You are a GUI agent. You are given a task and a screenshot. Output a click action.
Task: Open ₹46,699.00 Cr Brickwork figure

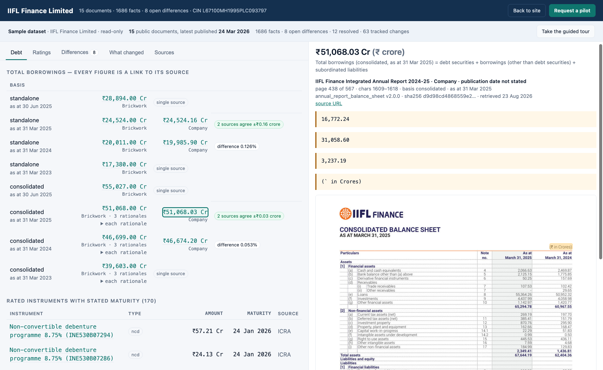(x=124, y=237)
